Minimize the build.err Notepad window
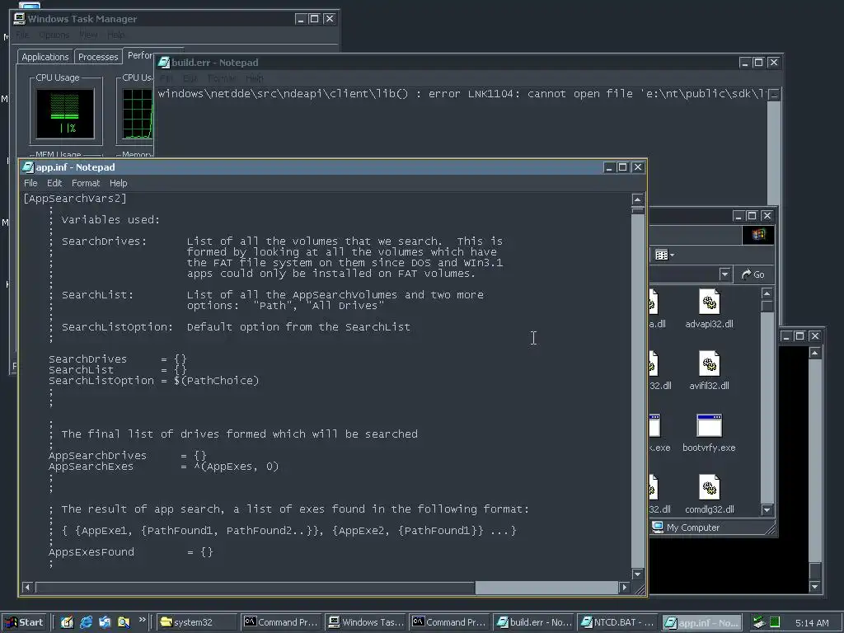The width and height of the screenshot is (844, 633). click(745, 63)
